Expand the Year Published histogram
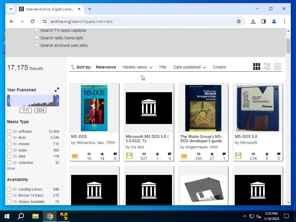 57,90
